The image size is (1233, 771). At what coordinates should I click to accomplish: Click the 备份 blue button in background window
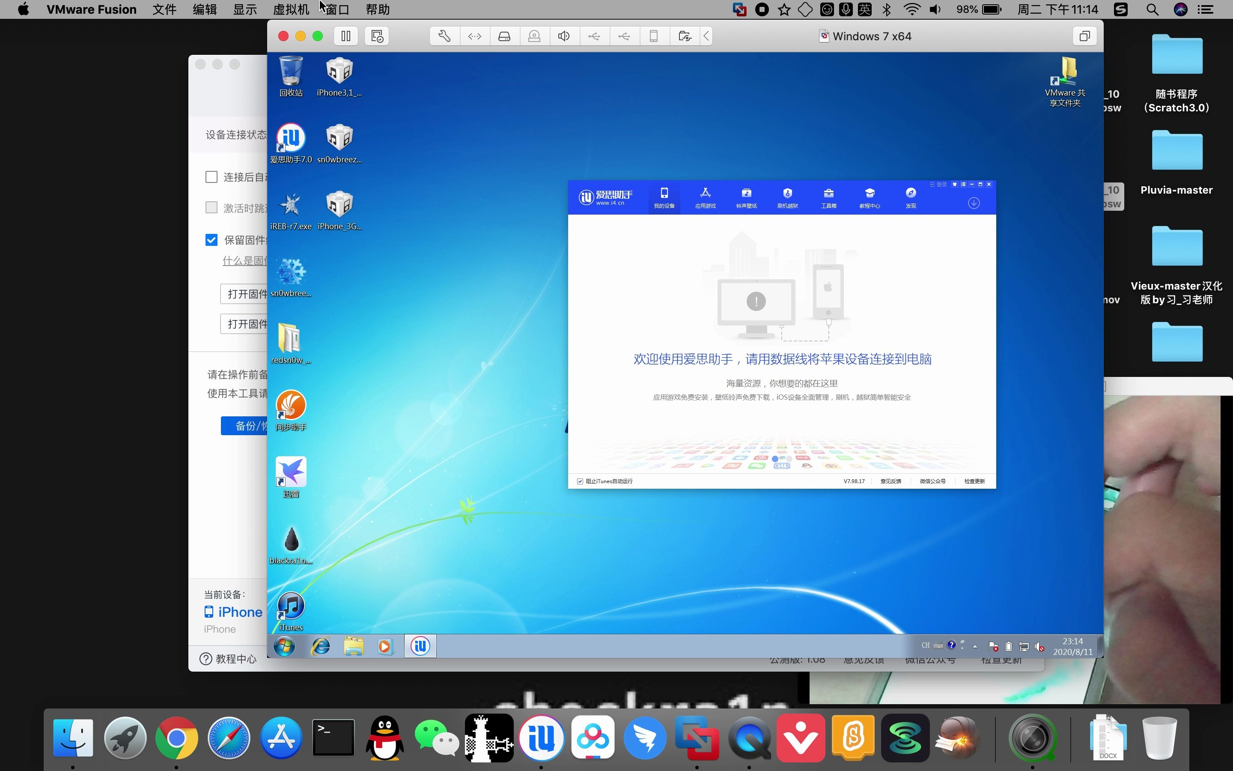244,426
